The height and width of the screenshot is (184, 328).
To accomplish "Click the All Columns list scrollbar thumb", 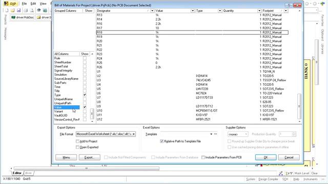I will (x=92, y=113).
